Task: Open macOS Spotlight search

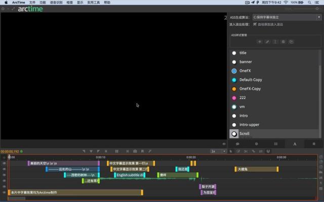Action: tap(309, 3)
